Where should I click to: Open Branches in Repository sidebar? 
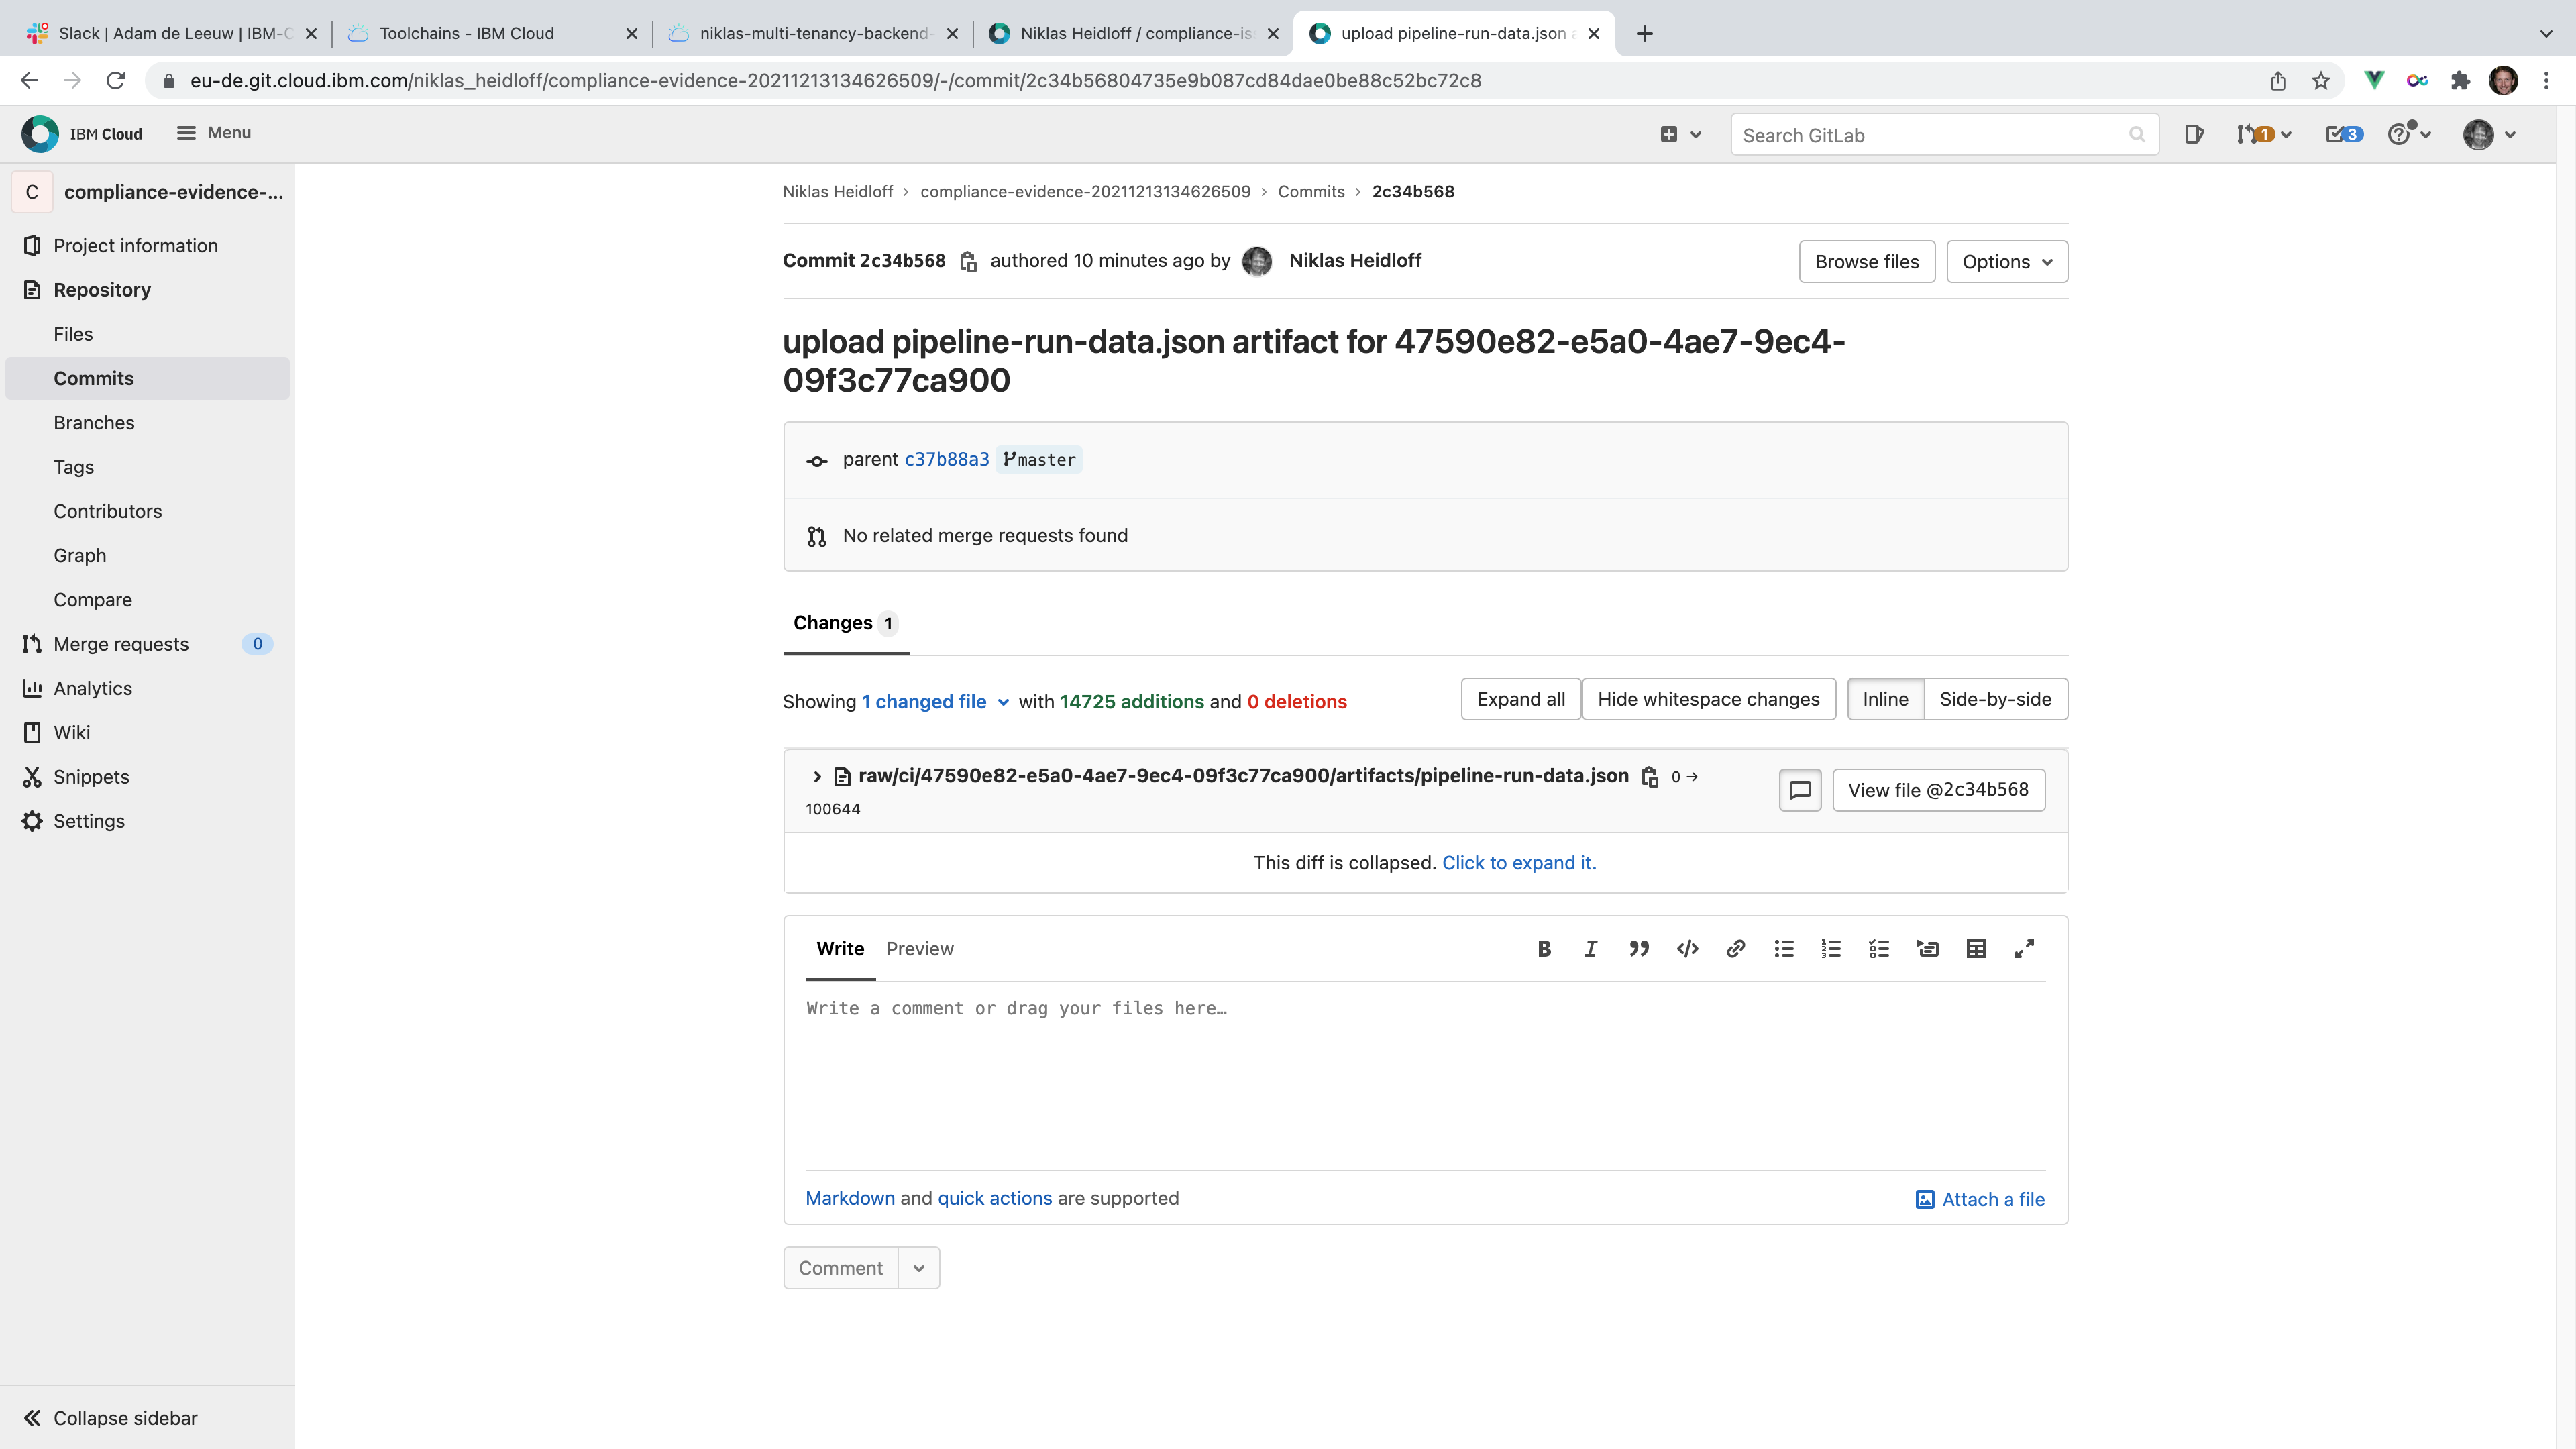click(x=94, y=423)
